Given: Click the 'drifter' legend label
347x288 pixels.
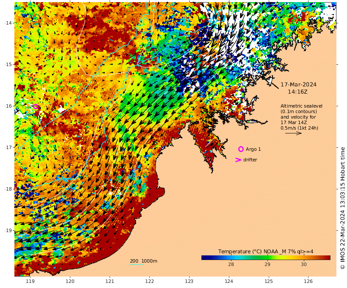Looking at the screenshot, I should (x=250, y=160).
